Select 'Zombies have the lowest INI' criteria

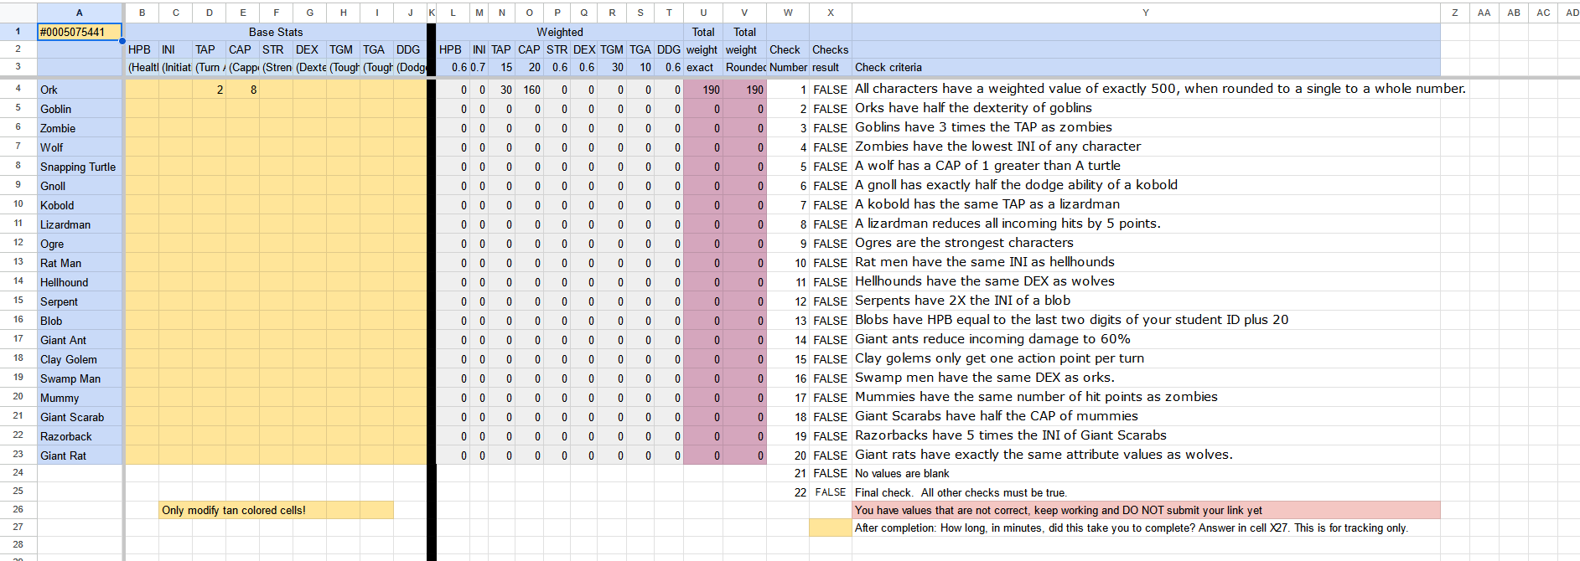click(997, 147)
